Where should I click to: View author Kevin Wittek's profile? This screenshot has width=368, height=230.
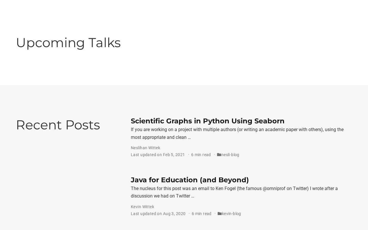coord(142,207)
